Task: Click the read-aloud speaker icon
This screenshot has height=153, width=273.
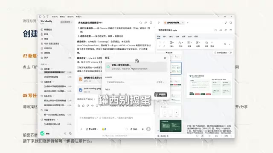Action: pos(93,106)
